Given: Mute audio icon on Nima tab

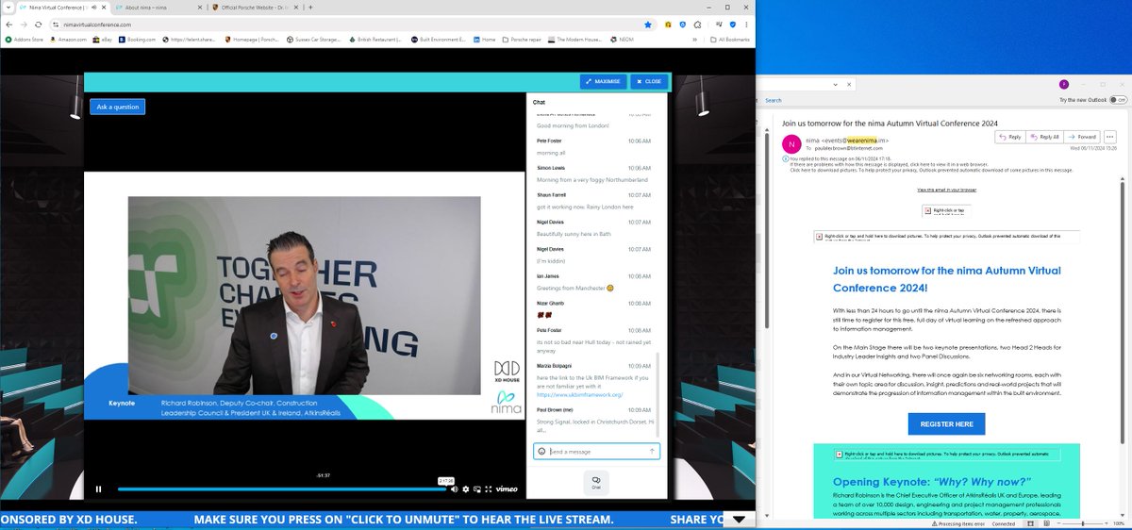Looking at the screenshot, I should [x=92, y=7].
